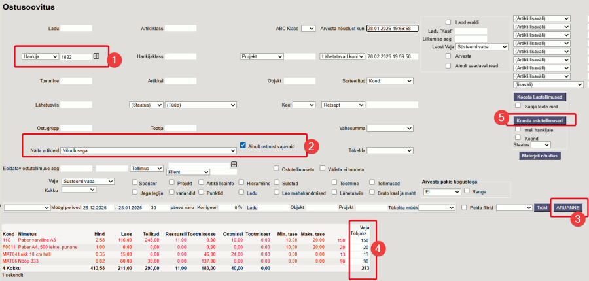Click 'Koosta ostutellimused' button
Screen dimensions: 589x281
pyautogui.click(x=539, y=121)
